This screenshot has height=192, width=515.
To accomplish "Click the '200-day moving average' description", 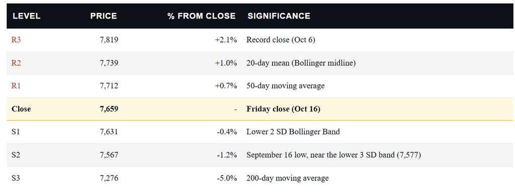I will (287, 178).
